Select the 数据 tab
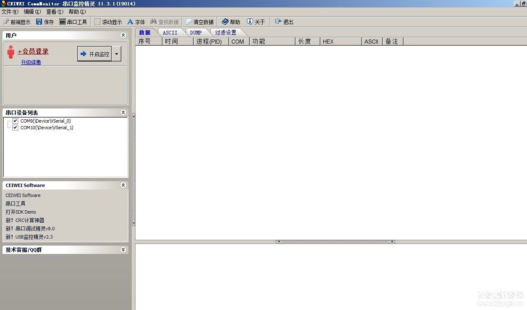Image resolution: width=527 pixels, height=310 pixels. coord(145,32)
